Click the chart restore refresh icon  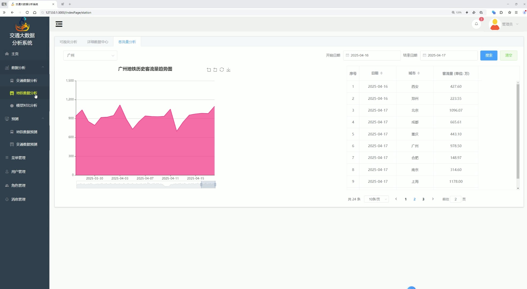click(222, 70)
